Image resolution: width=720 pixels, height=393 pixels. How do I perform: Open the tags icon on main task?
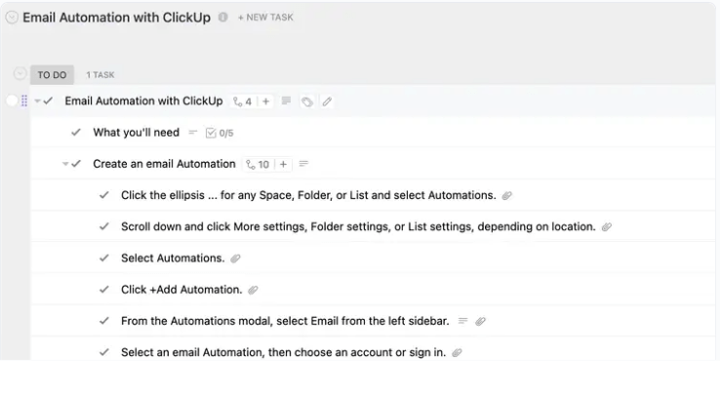coord(307,101)
